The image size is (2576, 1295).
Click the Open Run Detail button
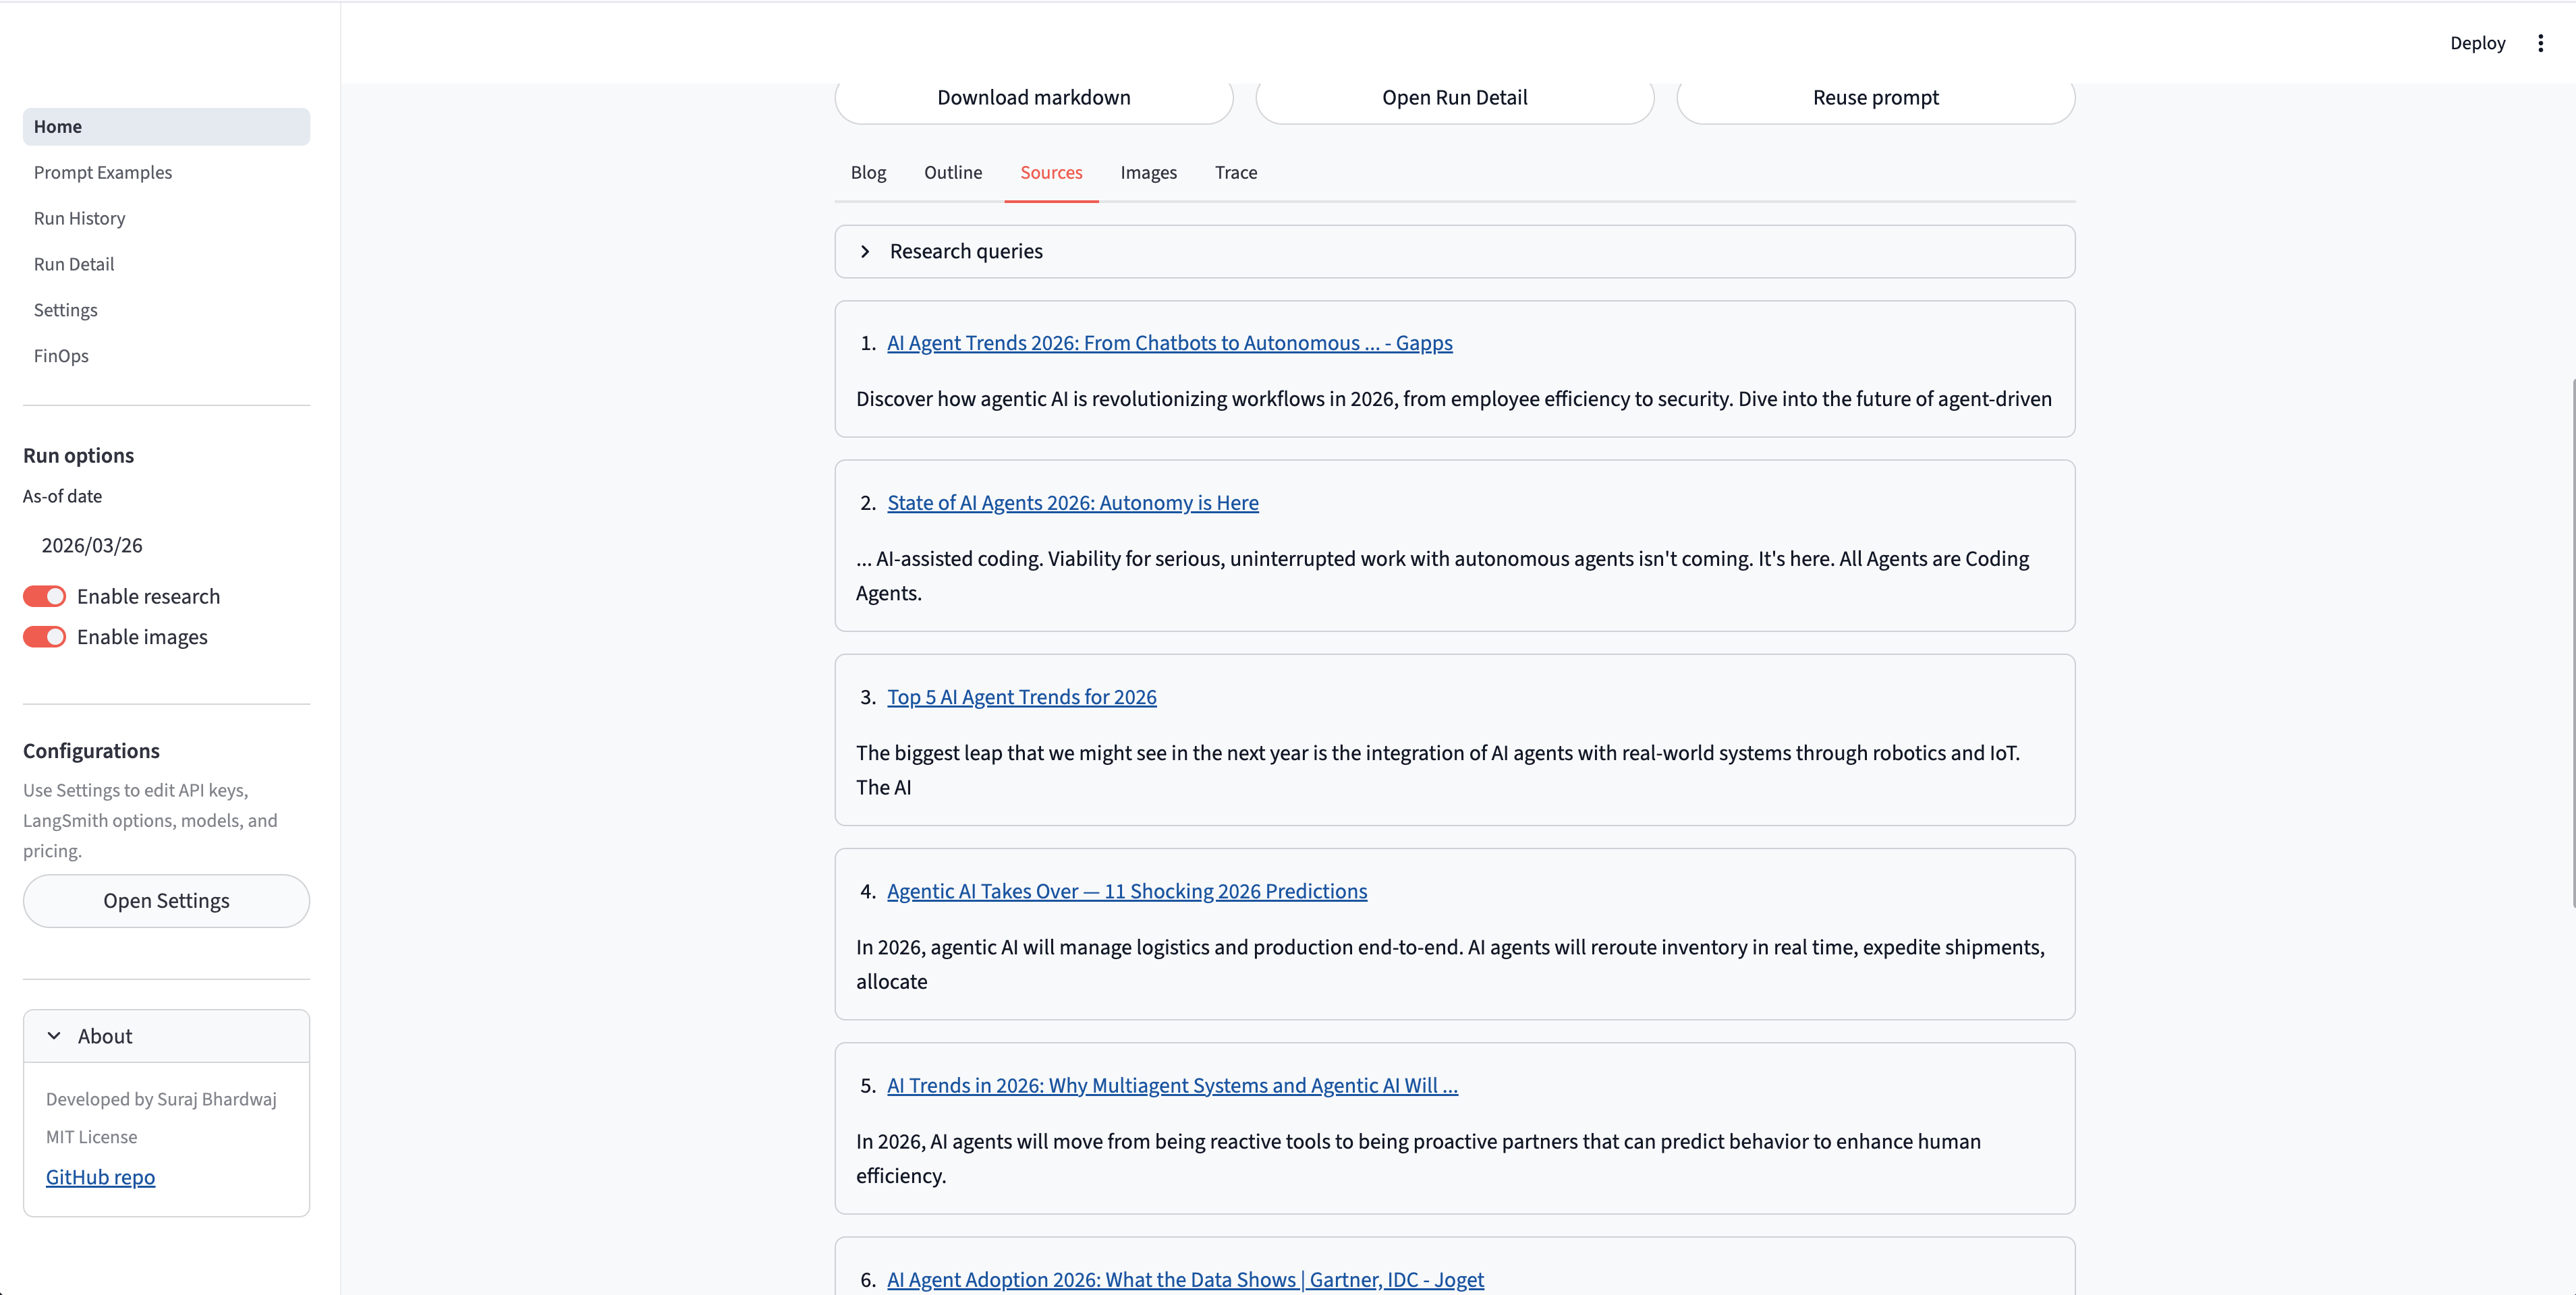pyautogui.click(x=1454, y=98)
